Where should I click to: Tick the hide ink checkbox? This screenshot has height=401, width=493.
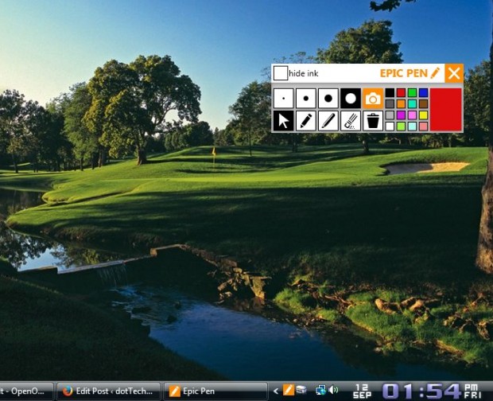coord(280,73)
